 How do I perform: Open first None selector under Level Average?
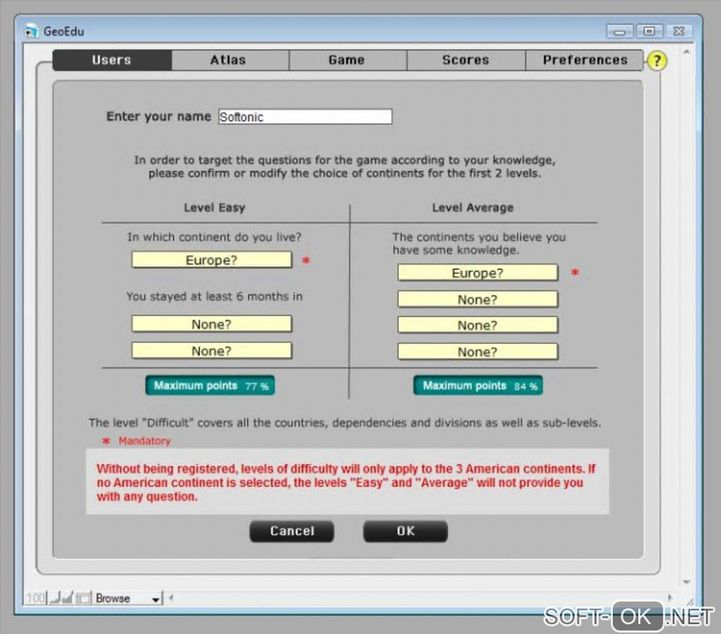[x=477, y=299]
